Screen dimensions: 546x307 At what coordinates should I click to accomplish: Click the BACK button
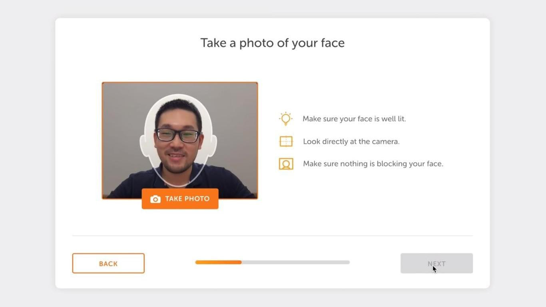click(108, 263)
